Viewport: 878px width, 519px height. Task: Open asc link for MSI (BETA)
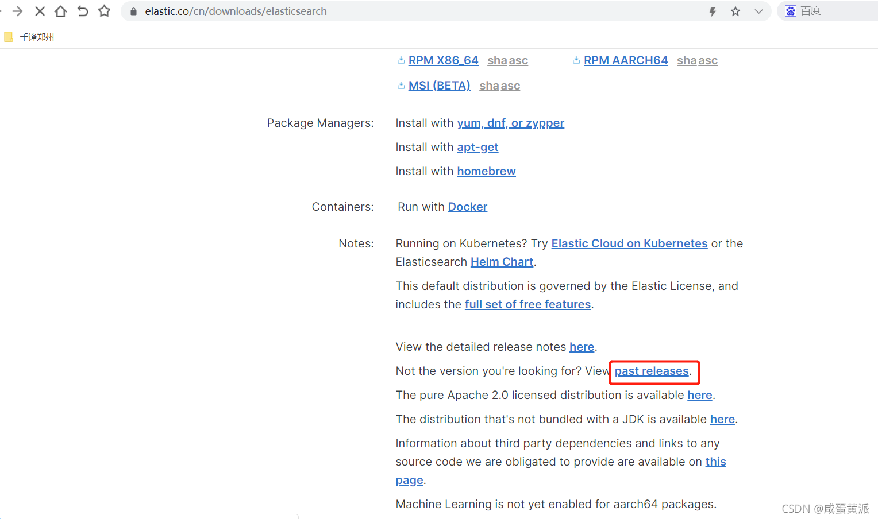click(510, 86)
